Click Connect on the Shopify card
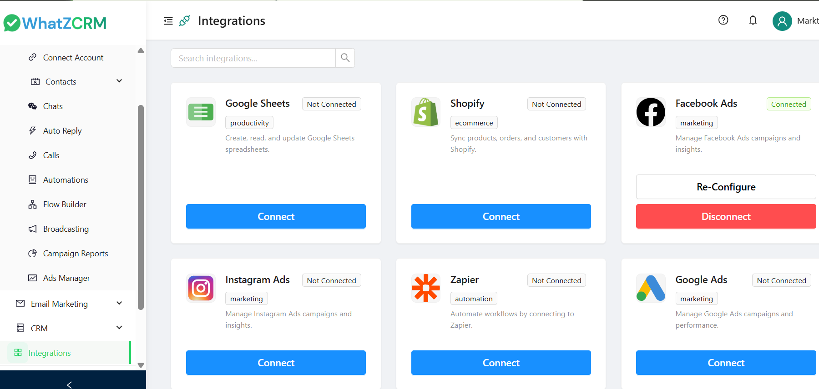This screenshot has width=819, height=389. (500, 216)
